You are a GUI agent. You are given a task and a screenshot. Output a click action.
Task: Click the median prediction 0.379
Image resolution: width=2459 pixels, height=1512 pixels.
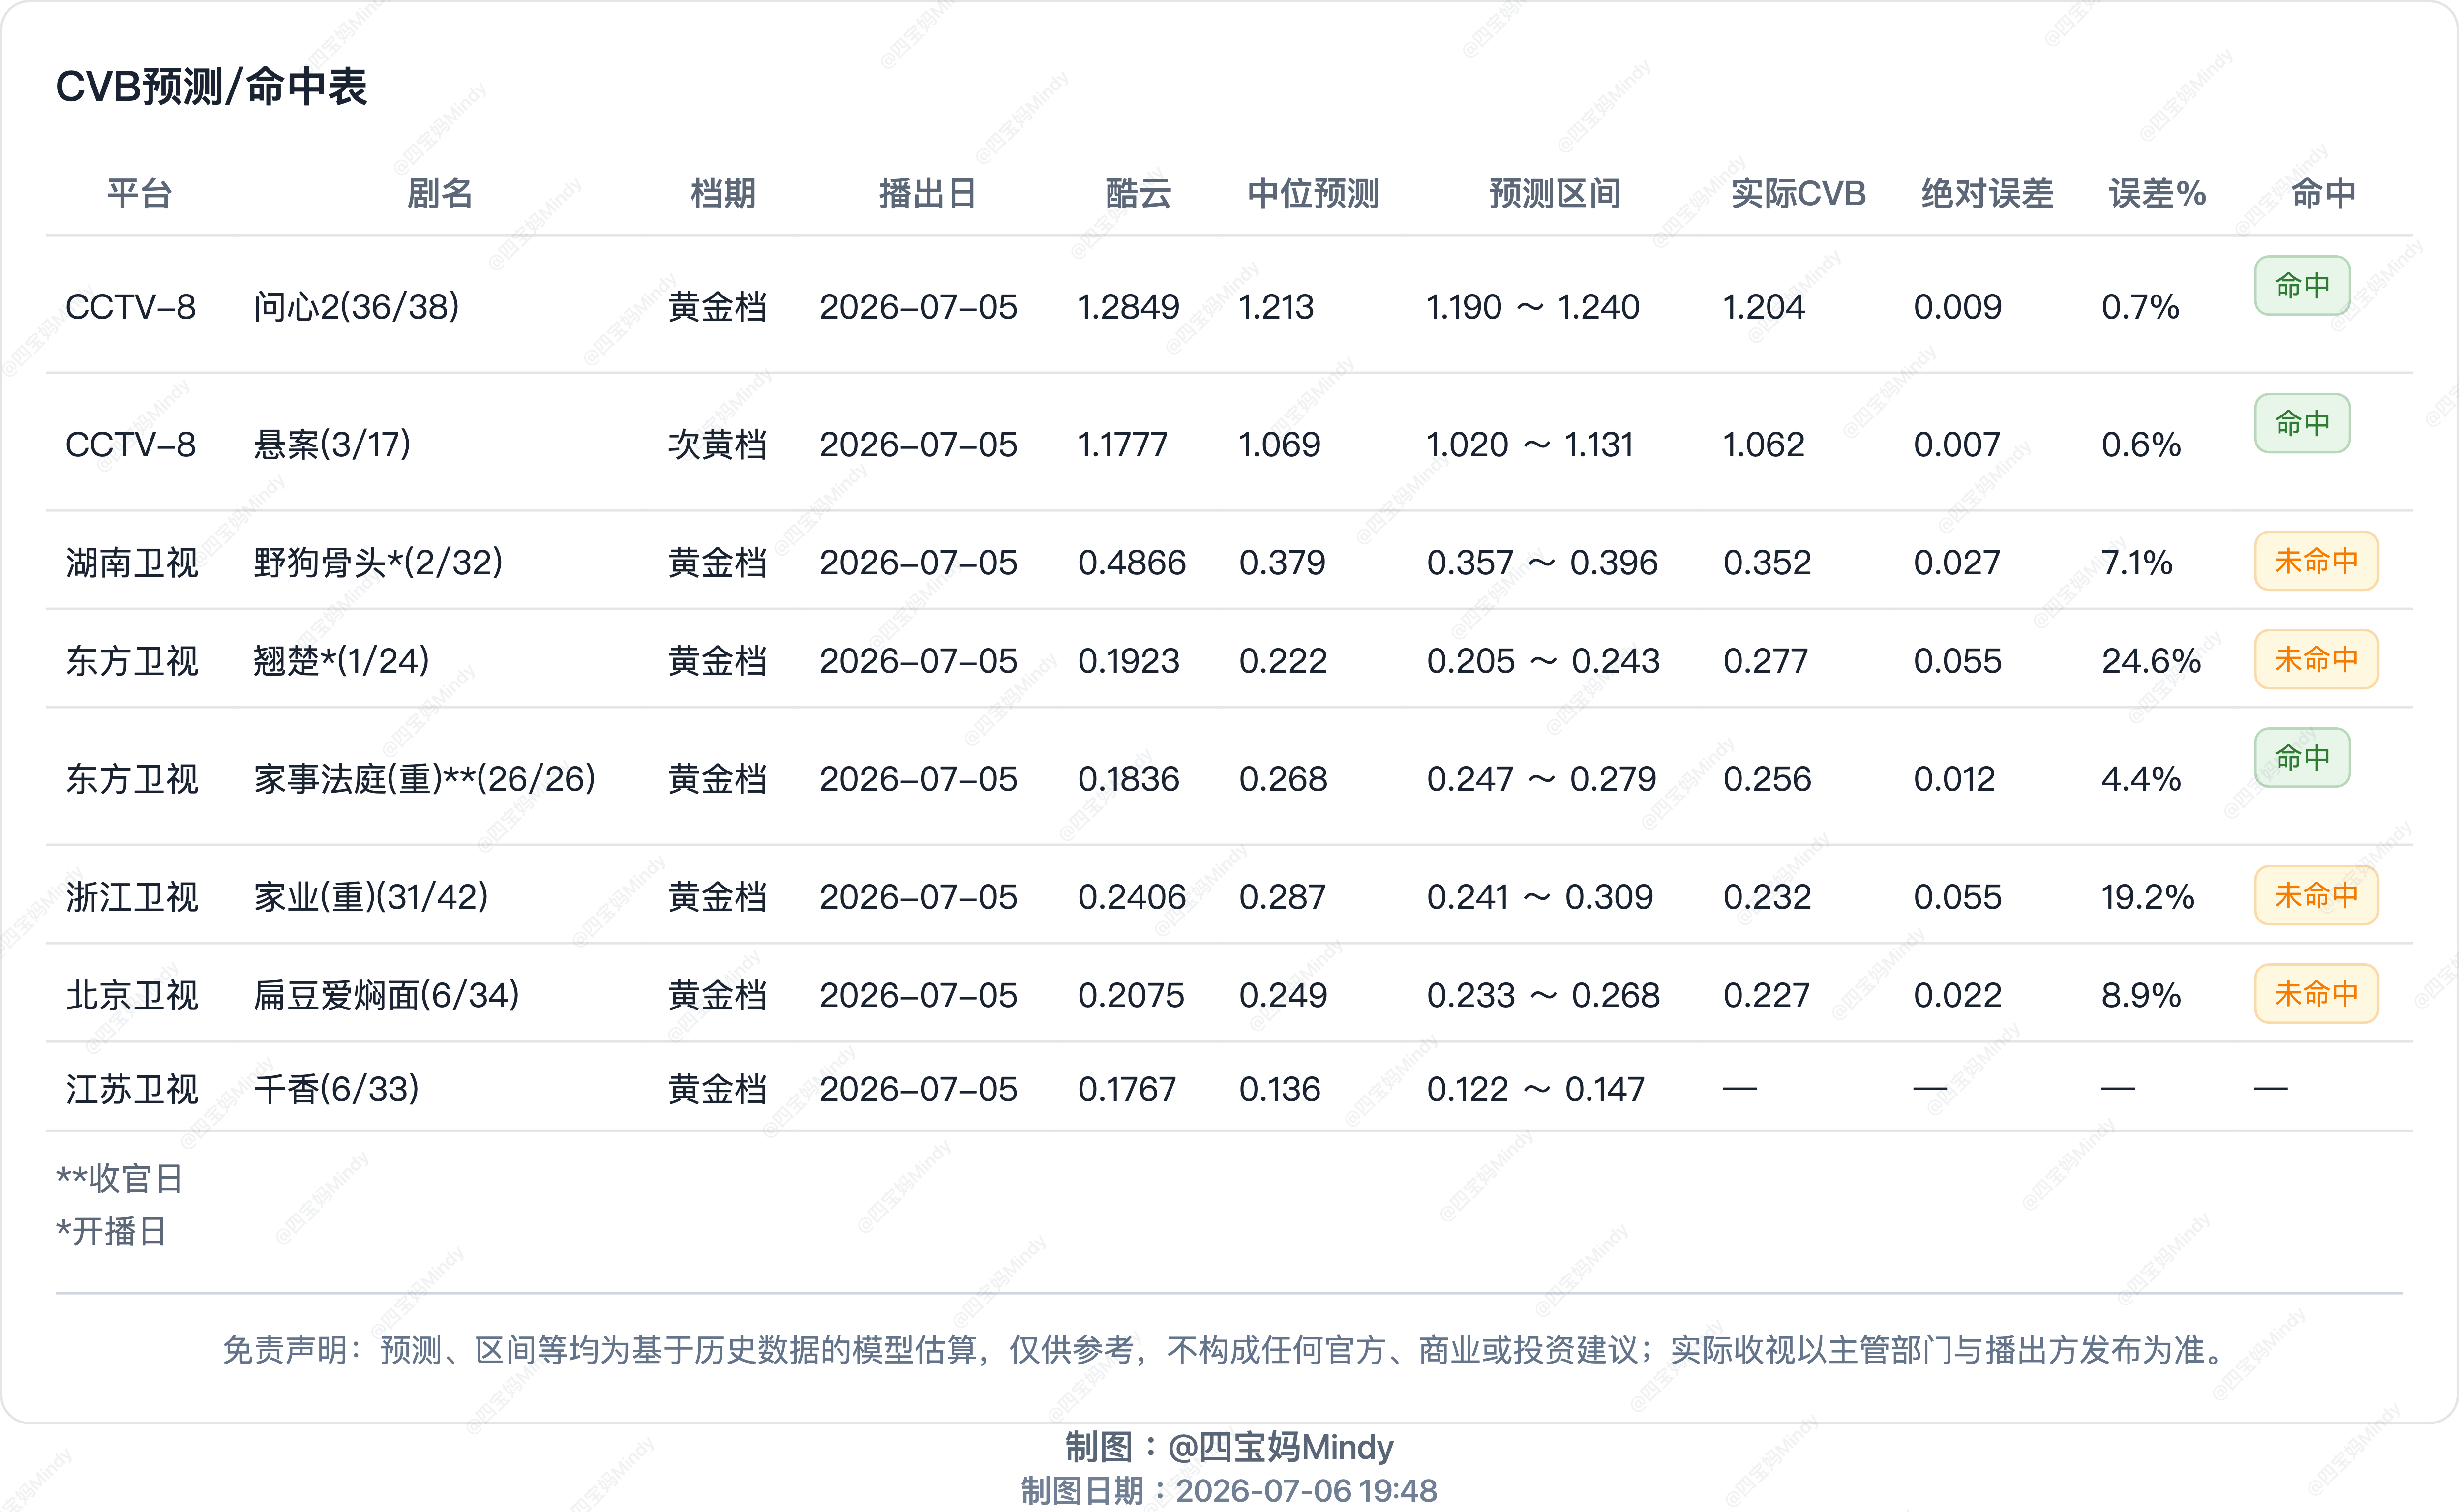(1282, 562)
